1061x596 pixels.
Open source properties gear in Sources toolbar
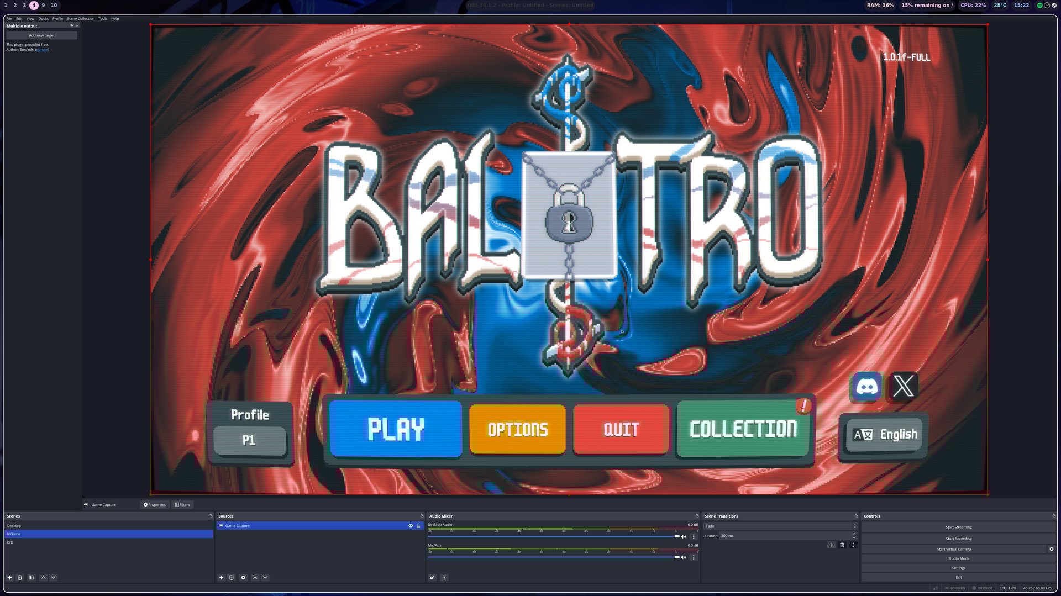tap(243, 577)
